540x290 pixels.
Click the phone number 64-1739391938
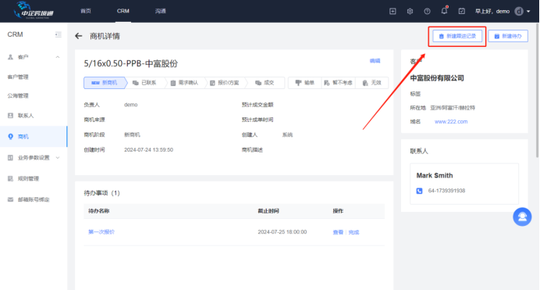(x=446, y=191)
